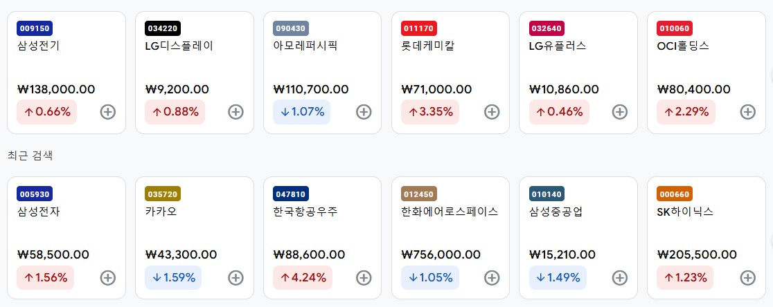This screenshot has height=307, width=773.
Task: Select the 011170 ticker badge
Action: [x=419, y=28]
